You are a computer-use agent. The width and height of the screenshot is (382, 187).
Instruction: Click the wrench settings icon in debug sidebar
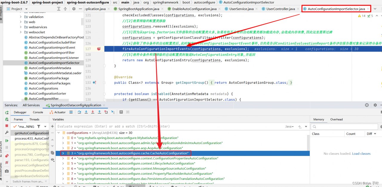(7, 132)
